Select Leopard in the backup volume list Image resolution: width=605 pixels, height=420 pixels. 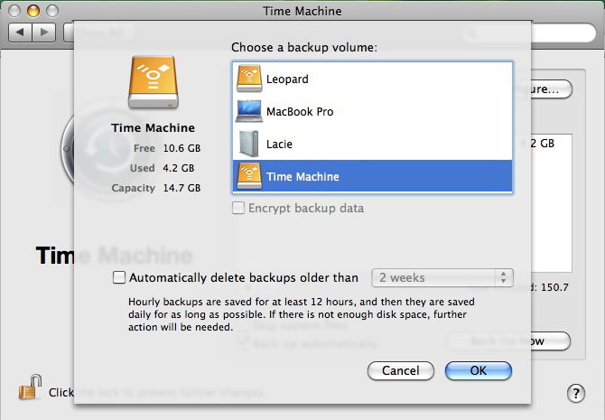(373, 79)
